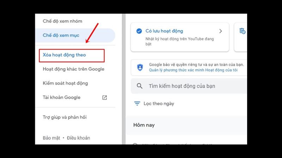This screenshot has height=158, width=282.
Task: Click the Điều khoản footer link
Action: click(x=78, y=138)
